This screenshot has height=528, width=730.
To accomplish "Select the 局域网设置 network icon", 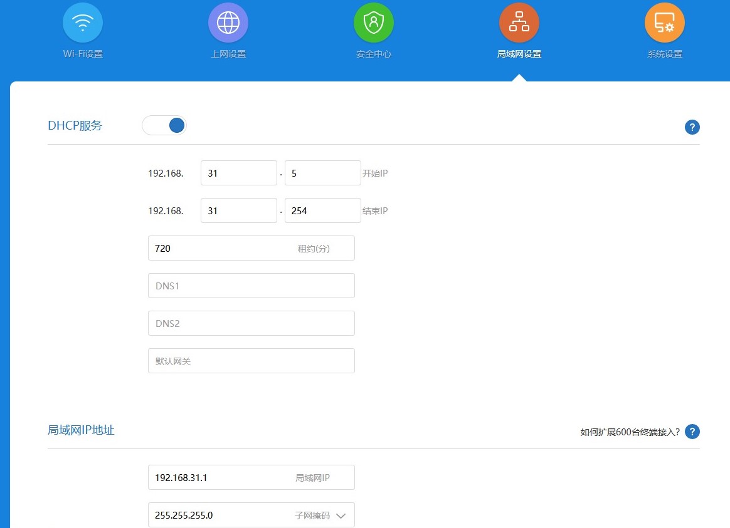I will (x=519, y=23).
